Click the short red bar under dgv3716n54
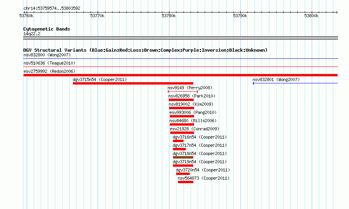 point(178,141)
